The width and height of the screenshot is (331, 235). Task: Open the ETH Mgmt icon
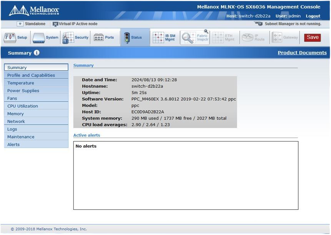pos(218,38)
